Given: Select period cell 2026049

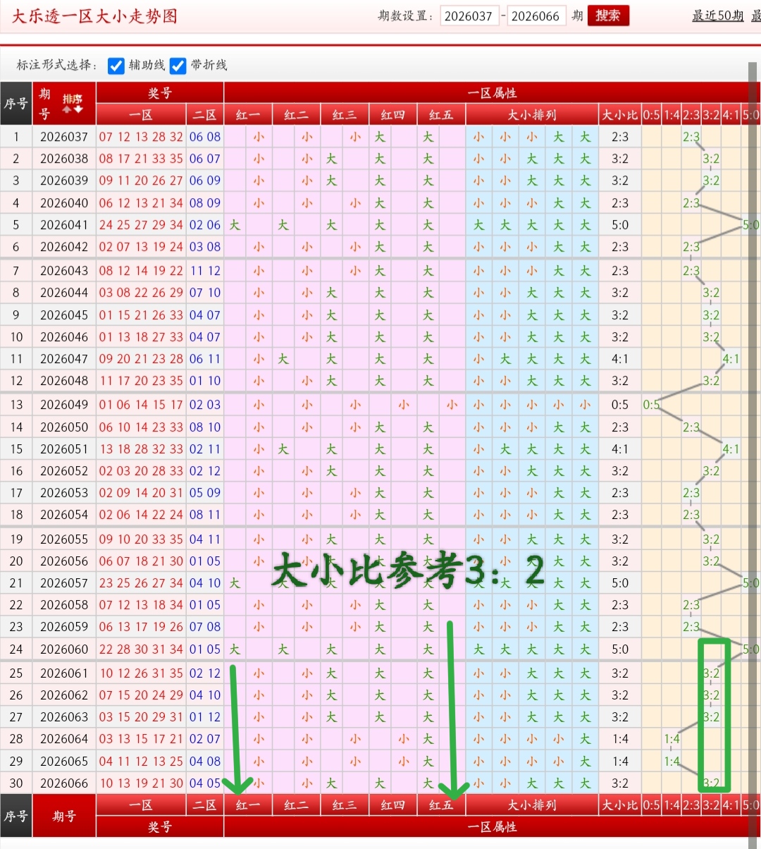Looking at the screenshot, I should point(64,405).
